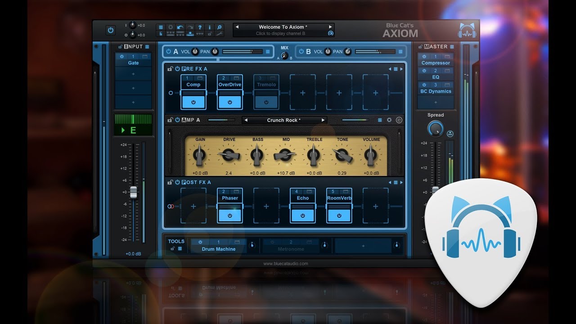Unlock the INPUT section lock icon
Image resolution: width=576 pixels, height=324 pixels.
120,46
